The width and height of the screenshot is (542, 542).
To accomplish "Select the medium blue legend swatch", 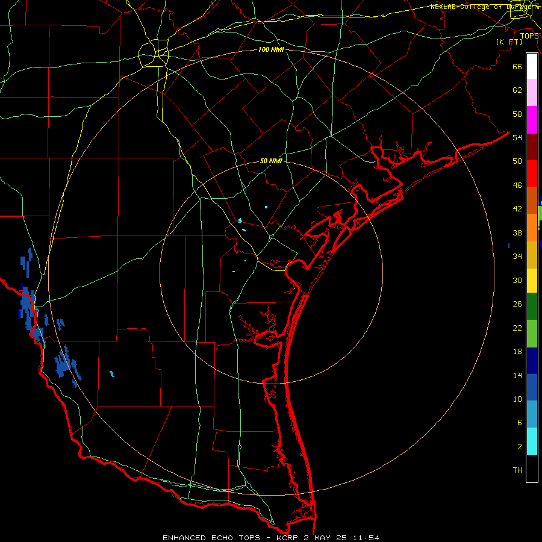I will [532, 387].
